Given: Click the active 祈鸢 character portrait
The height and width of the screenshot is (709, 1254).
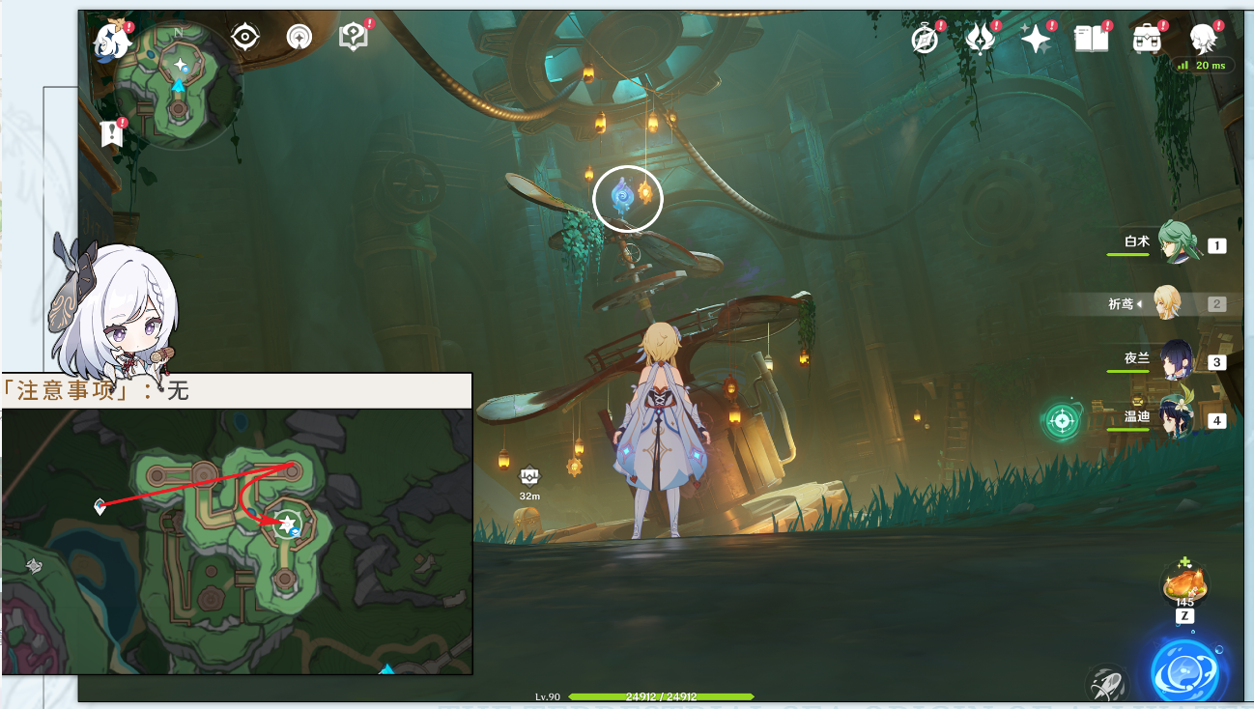Looking at the screenshot, I should tap(1168, 302).
